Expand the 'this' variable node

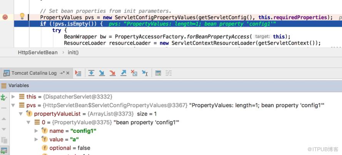pos(13,97)
